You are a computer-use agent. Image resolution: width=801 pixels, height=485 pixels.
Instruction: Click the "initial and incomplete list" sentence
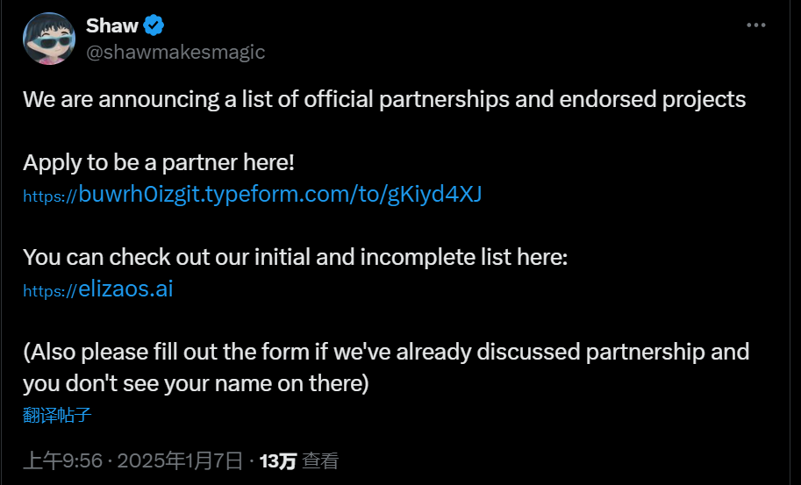point(296,257)
